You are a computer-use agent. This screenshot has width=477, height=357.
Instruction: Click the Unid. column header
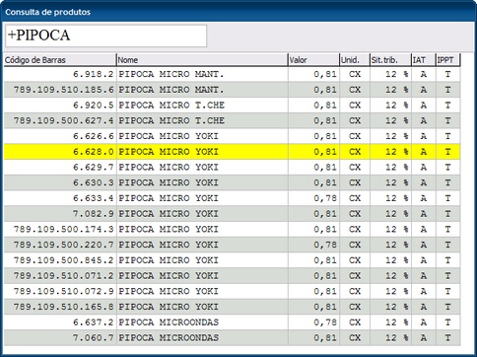tap(355, 60)
